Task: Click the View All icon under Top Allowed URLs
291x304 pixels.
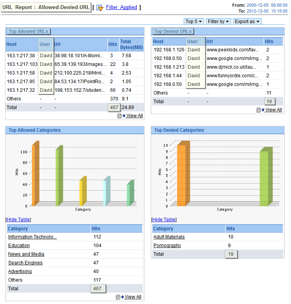Action: (120, 116)
